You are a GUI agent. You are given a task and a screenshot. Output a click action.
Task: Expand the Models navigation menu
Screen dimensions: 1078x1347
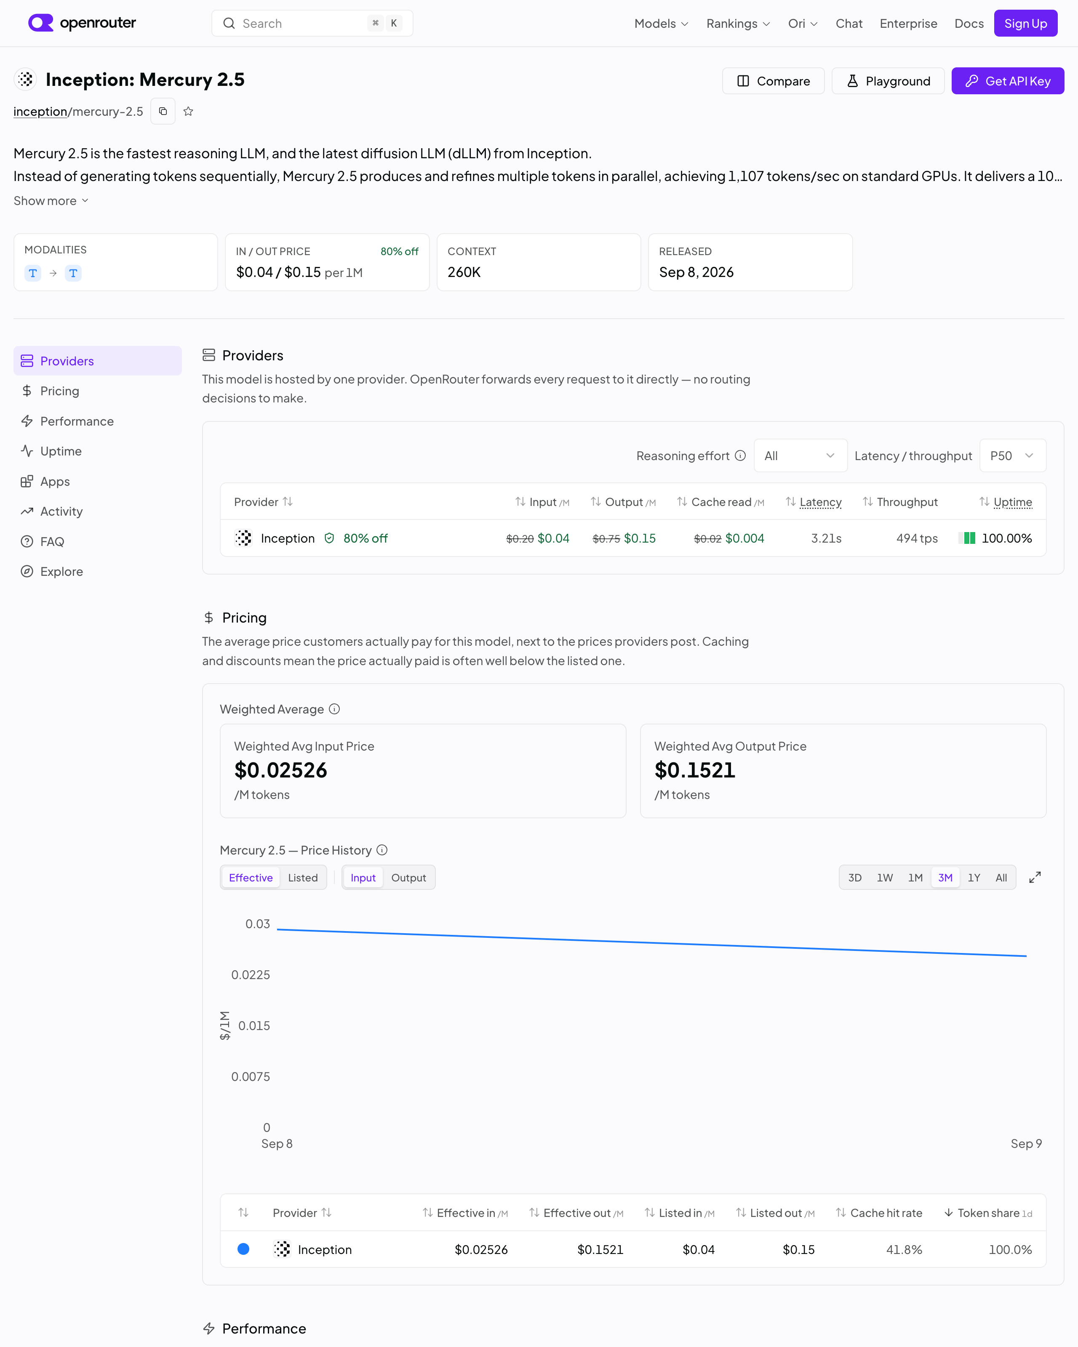(x=661, y=23)
